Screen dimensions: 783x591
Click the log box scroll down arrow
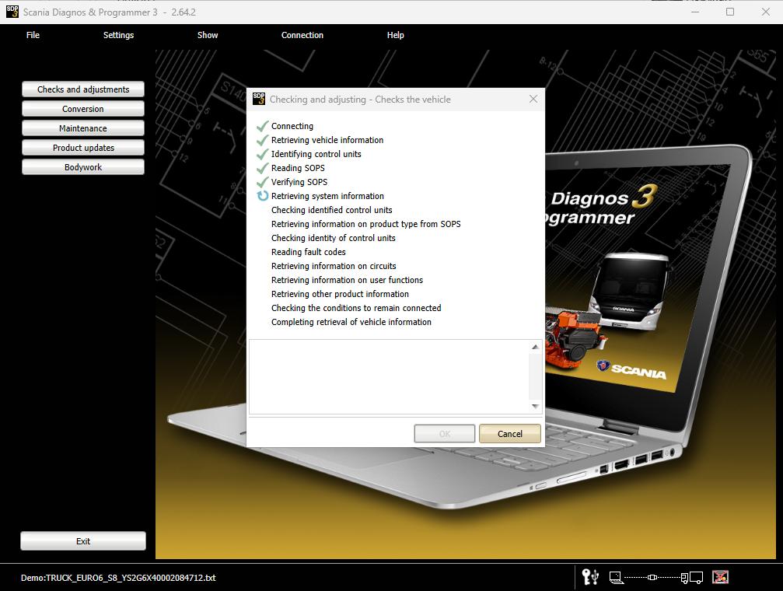click(x=535, y=406)
